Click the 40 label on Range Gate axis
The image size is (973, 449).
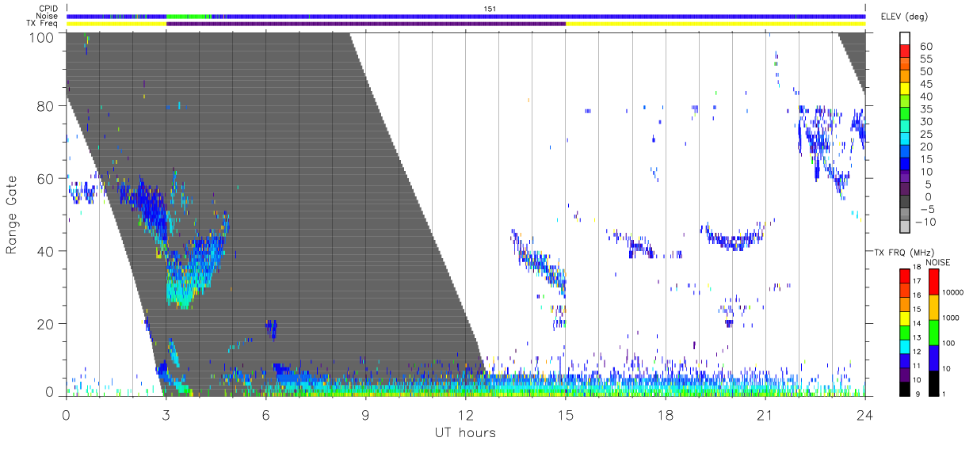coord(46,251)
